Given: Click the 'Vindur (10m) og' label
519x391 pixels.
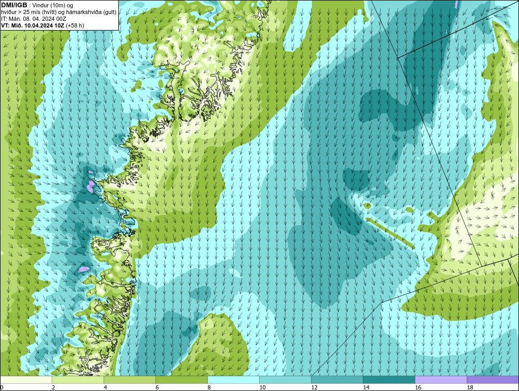Looking at the screenshot, I should [53, 6].
